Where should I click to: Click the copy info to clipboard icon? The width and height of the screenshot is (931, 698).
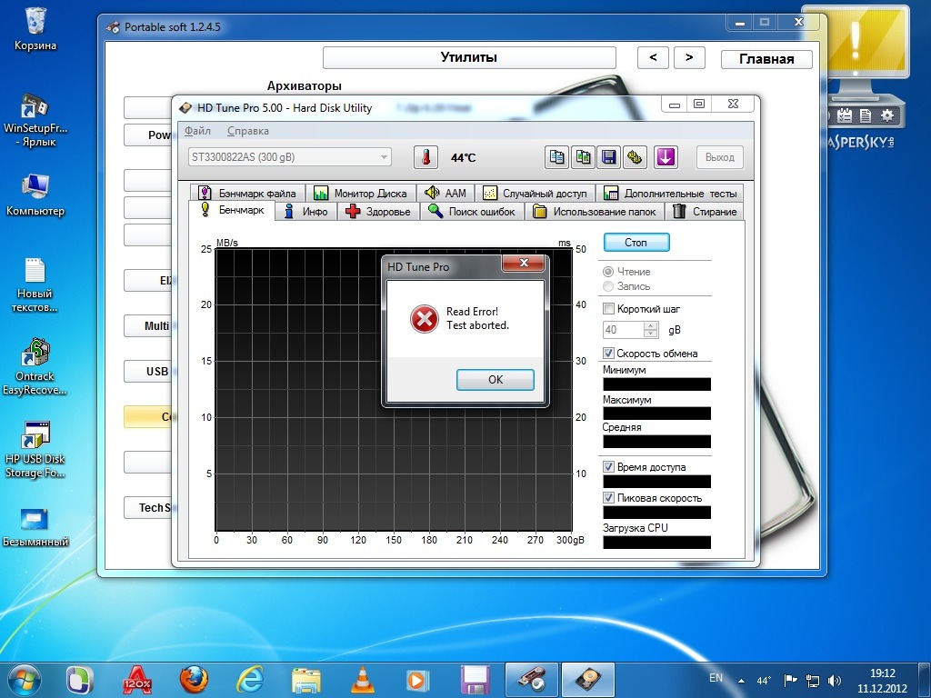coord(557,157)
